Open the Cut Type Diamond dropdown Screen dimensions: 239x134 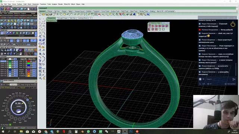[x=13, y=84]
